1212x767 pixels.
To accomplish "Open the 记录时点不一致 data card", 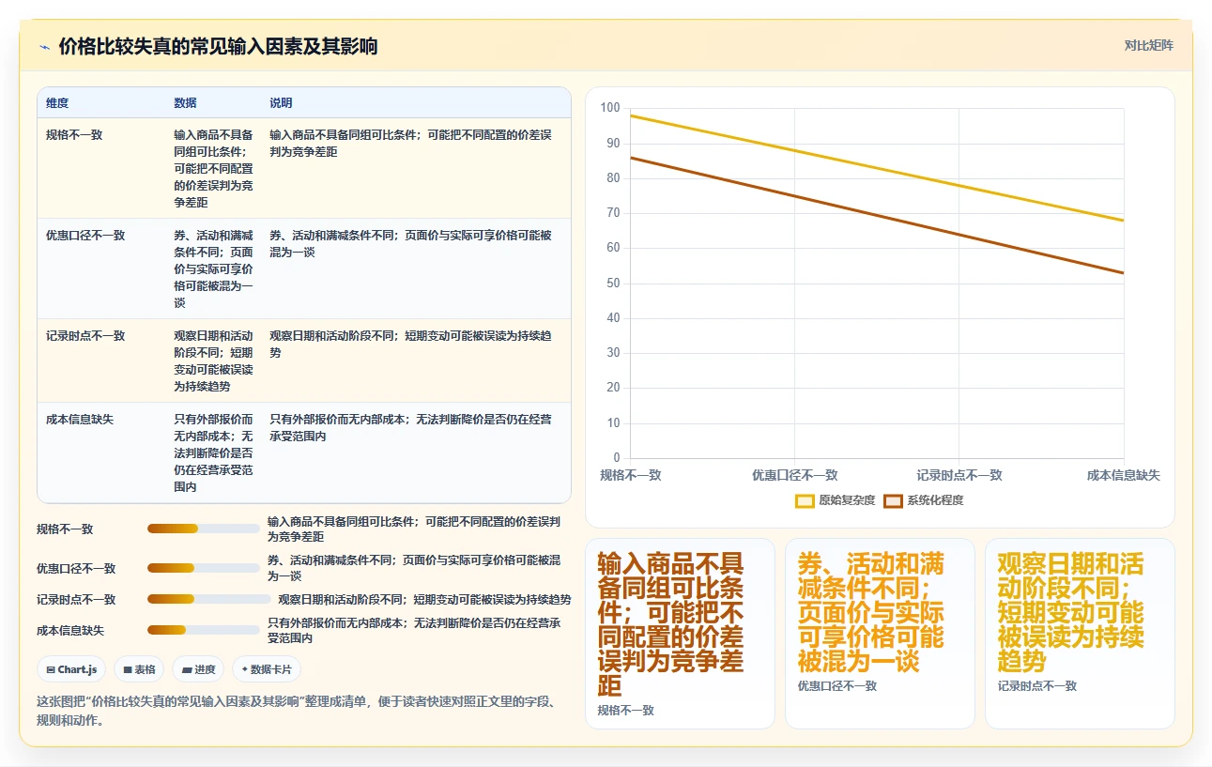I will click(x=1080, y=634).
